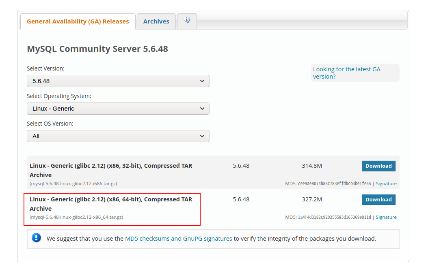Image resolution: width=428 pixels, height=267 pixels.
Task: Download the 32-bit Compressed TAR Archive
Action: [378, 166]
